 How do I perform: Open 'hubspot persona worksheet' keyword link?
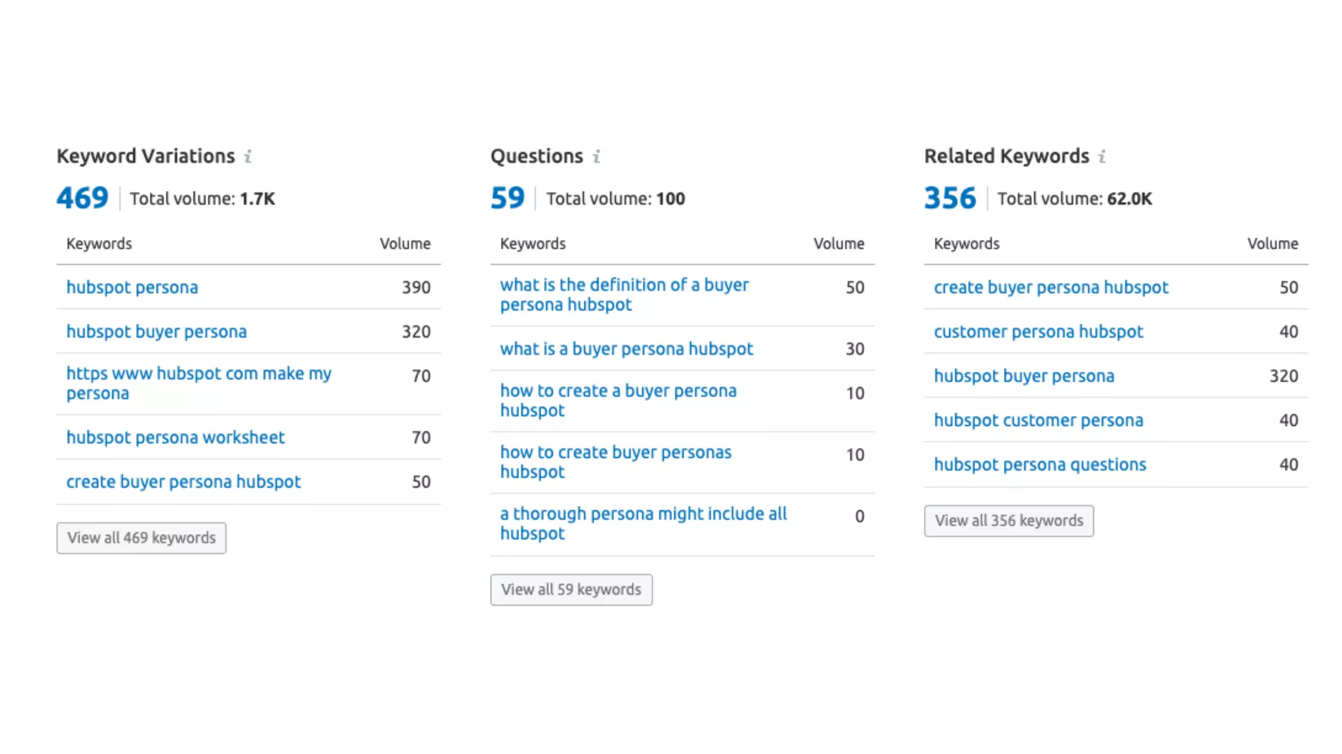point(176,437)
